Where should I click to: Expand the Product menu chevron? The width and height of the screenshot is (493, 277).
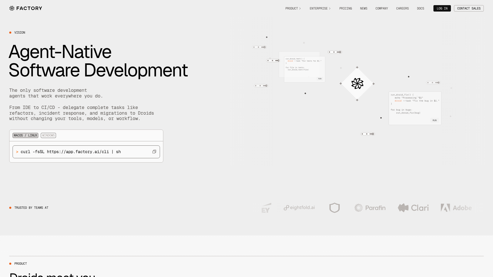coord(300,8)
